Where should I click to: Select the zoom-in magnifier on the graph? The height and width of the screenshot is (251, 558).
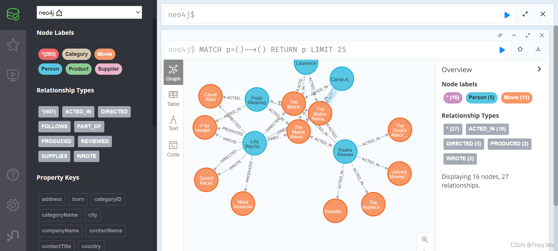(x=425, y=240)
